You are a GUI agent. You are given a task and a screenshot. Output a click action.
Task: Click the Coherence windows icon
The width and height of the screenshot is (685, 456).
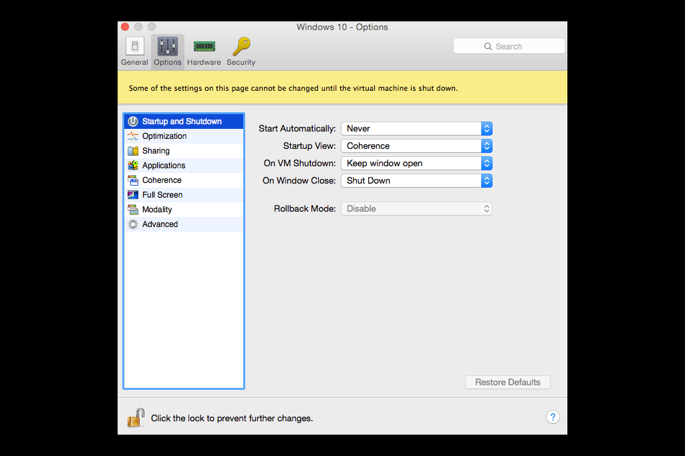[133, 180]
